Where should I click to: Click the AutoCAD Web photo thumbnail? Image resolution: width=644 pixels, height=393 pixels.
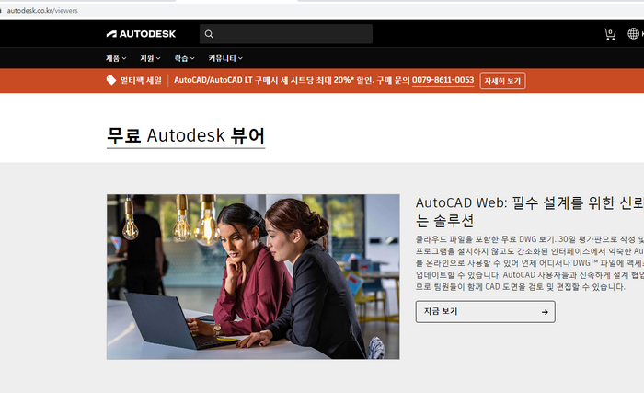(253, 277)
